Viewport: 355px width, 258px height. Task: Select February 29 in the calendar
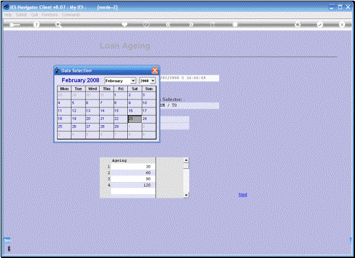(121, 127)
